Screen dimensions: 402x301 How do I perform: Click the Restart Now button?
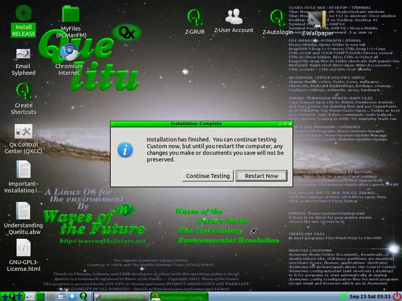click(261, 176)
